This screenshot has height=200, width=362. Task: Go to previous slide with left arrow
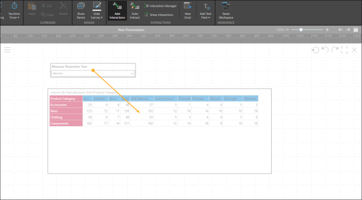click(x=341, y=30)
